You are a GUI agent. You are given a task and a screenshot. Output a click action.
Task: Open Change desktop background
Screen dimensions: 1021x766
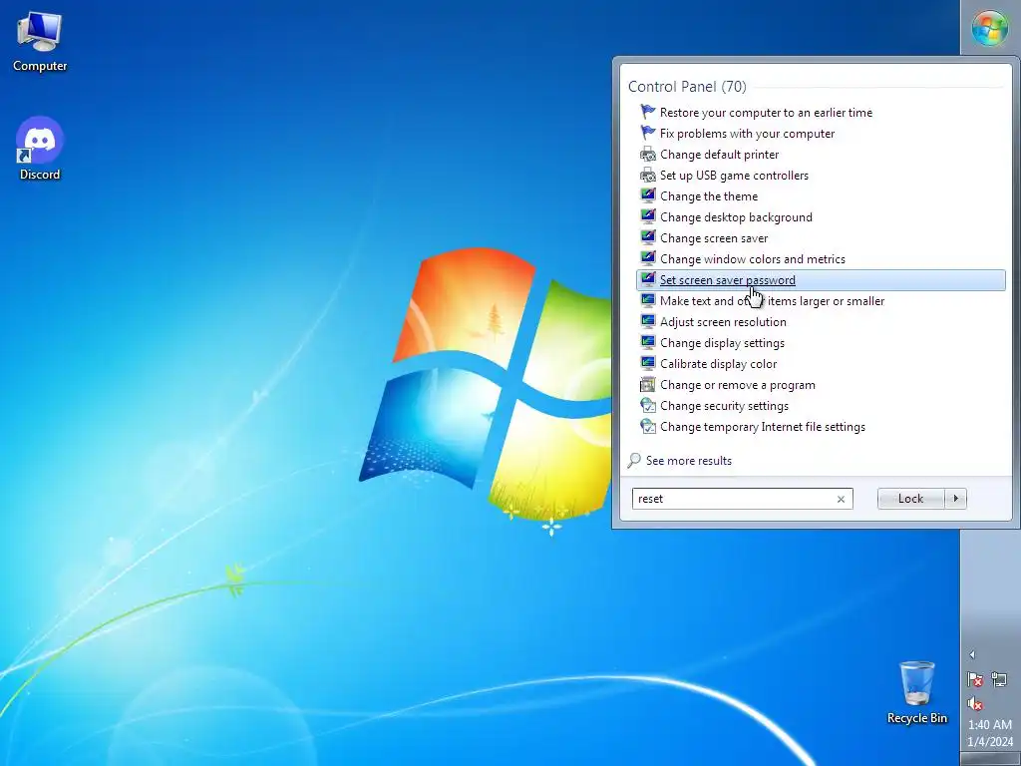pyautogui.click(x=736, y=216)
